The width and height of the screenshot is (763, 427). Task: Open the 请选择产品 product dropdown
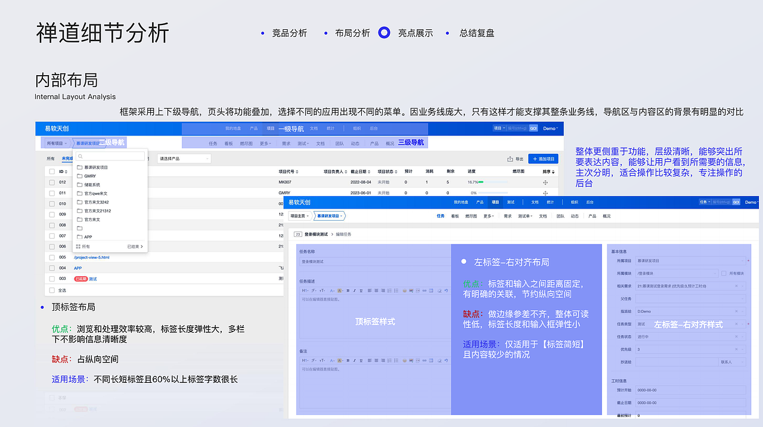183,159
